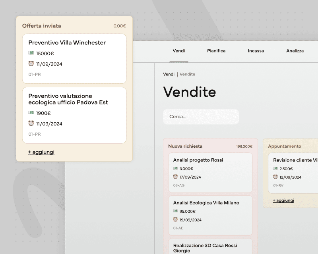Click the Vendi breadcrumb link

[169, 74]
